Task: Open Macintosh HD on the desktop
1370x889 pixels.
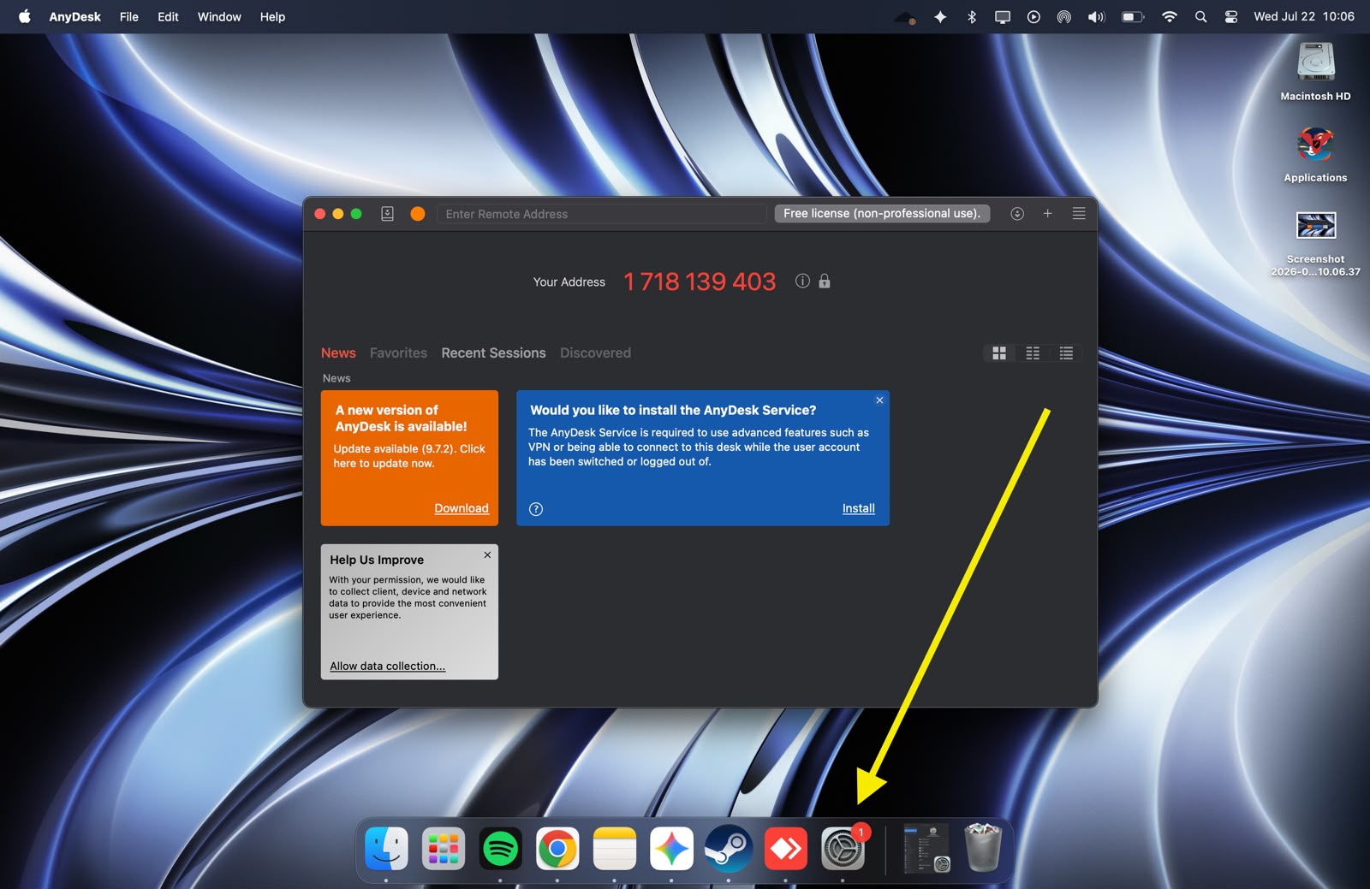Action: [x=1315, y=71]
